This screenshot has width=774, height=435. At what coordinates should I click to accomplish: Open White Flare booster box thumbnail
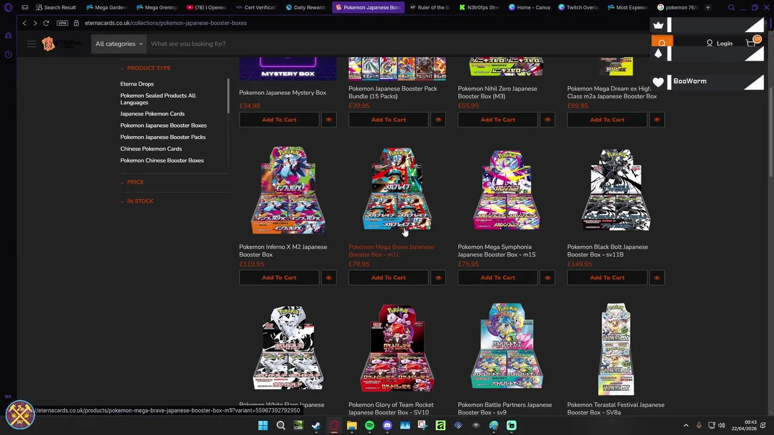(x=288, y=348)
